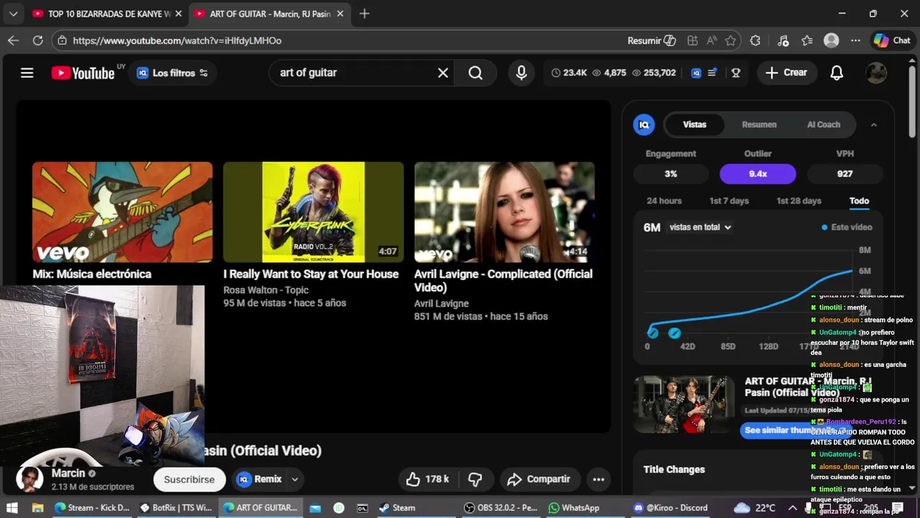
Task: Open the split screen icon in address bar
Action: (692, 40)
